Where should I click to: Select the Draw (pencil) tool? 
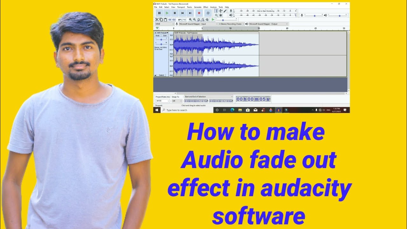225,11
